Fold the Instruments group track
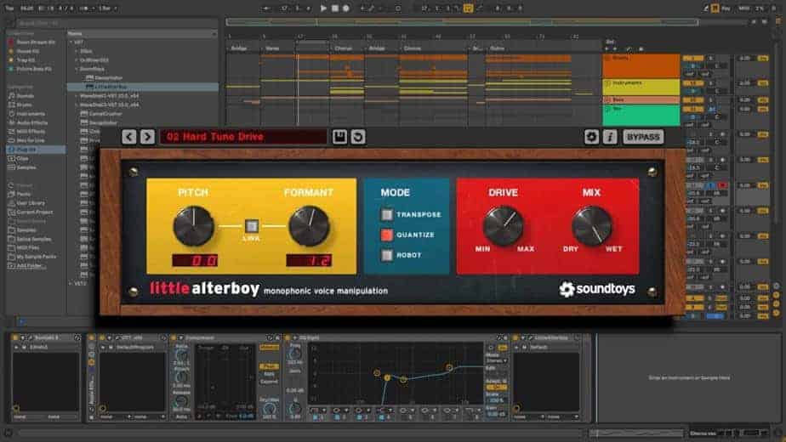Viewport: 786px width, 442px height. [607, 83]
